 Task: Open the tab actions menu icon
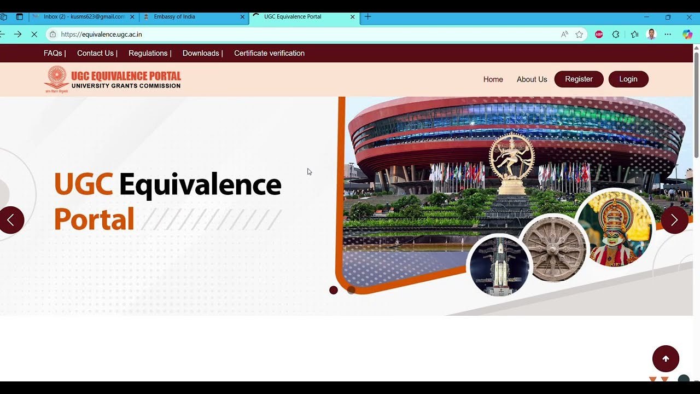(20, 17)
